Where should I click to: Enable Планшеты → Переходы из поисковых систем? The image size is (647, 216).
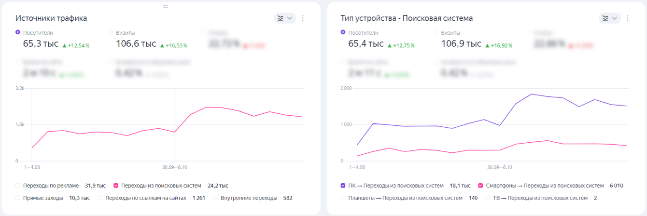coord(343,198)
